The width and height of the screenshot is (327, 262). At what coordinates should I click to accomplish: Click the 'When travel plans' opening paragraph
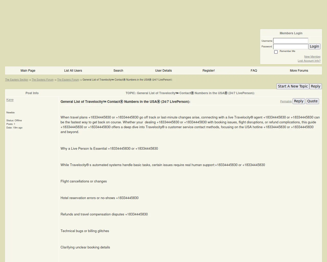coord(190,125)
